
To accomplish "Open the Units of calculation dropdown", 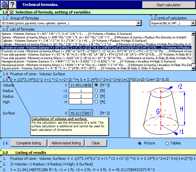I will click(x=193, y=23).
